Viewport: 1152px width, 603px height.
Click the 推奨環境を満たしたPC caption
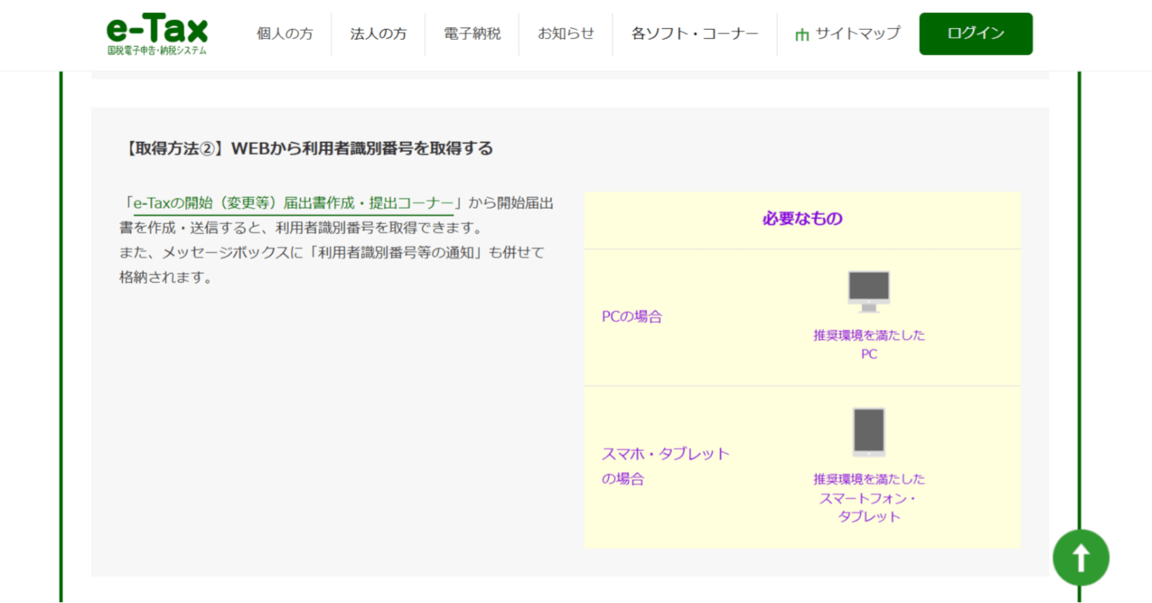tap(869, 344)
